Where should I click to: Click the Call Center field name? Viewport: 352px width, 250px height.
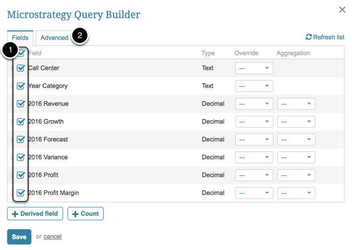(x=44, y=68)
